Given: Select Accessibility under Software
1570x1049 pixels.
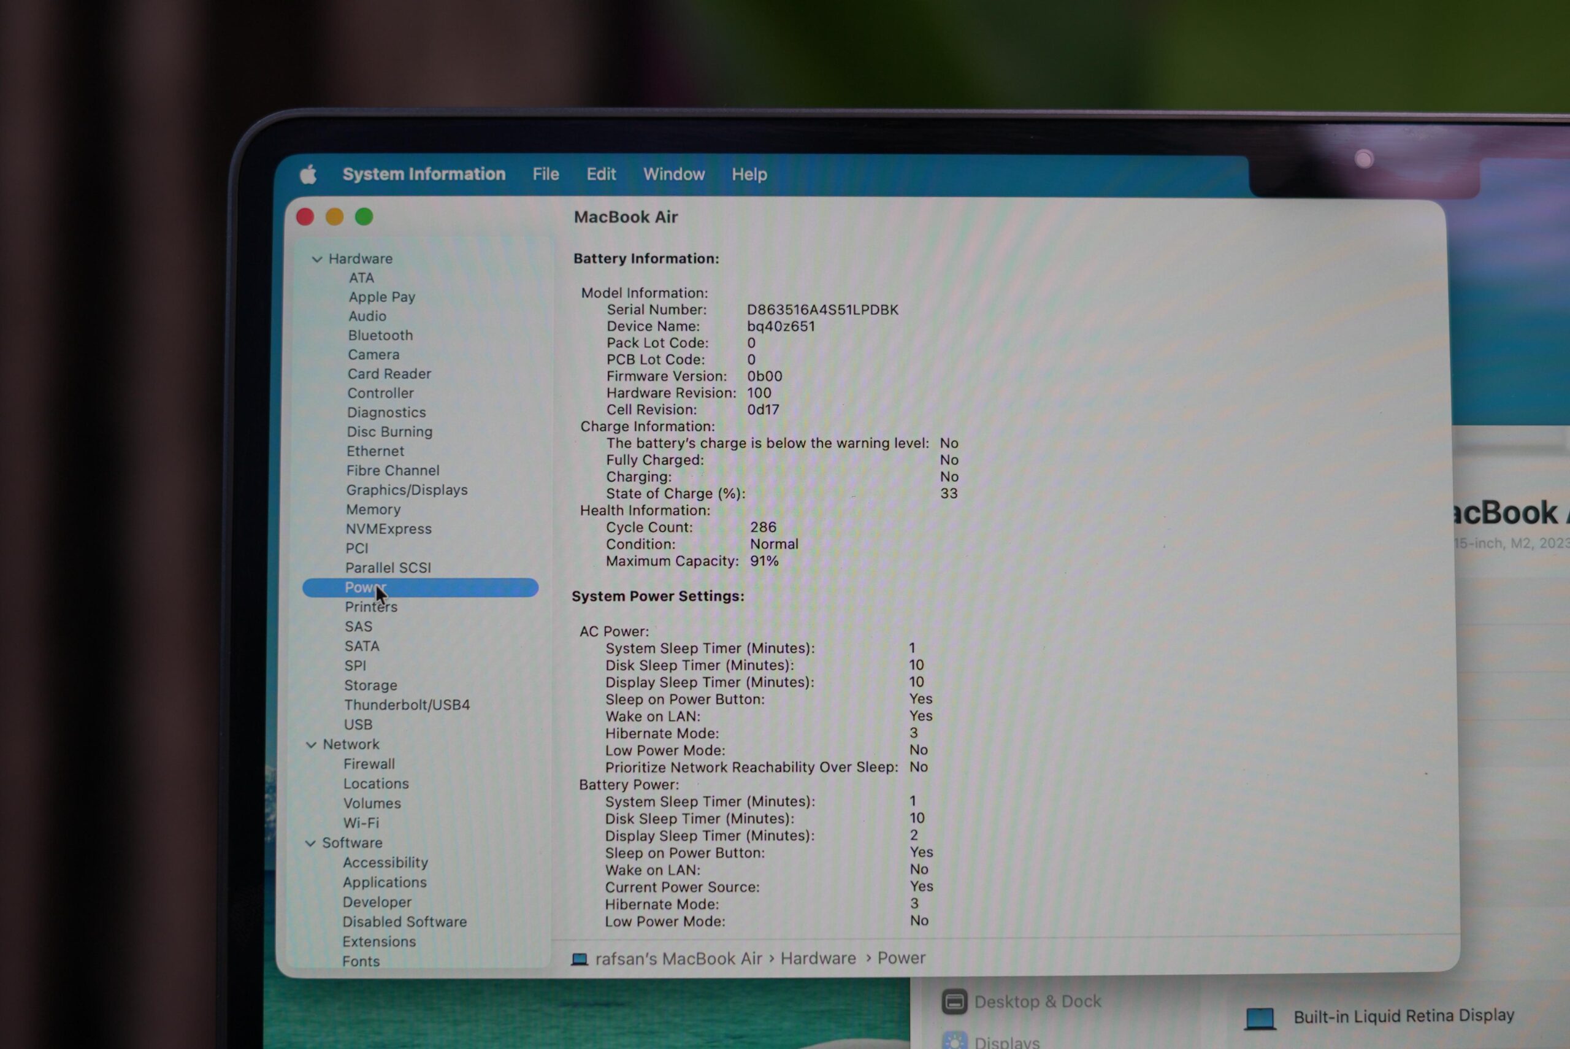Looking at the screenshot, I should tap(385, 863).
